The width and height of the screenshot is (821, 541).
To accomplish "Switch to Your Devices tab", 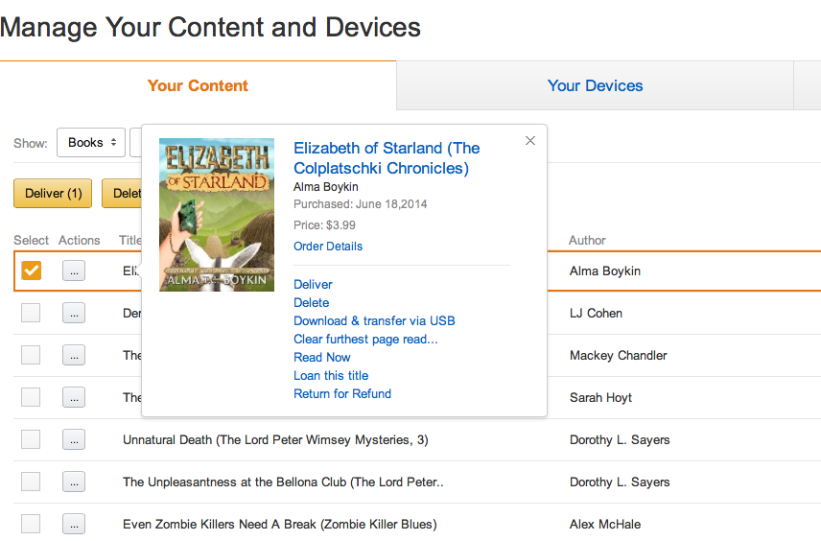I will 595,86.
